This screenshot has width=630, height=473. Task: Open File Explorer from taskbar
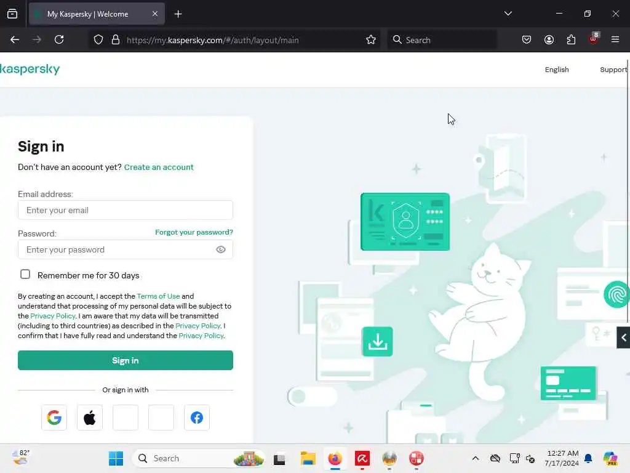[x=308, y=458]
